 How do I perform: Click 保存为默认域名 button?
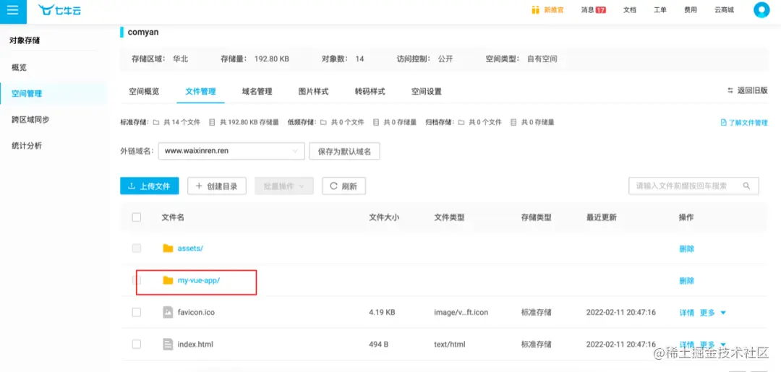[x=345, y=151]
